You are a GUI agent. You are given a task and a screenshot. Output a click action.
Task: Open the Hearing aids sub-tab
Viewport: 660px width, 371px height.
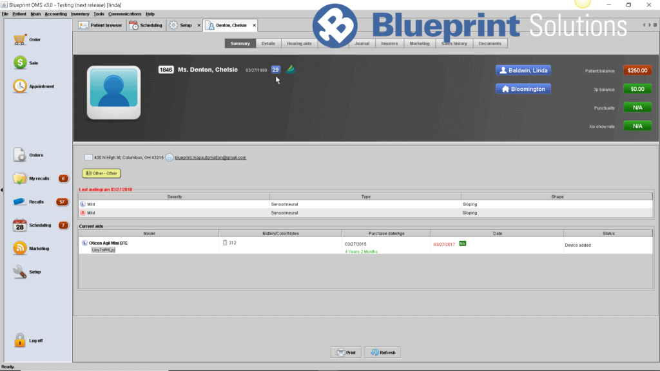[299, 43]
